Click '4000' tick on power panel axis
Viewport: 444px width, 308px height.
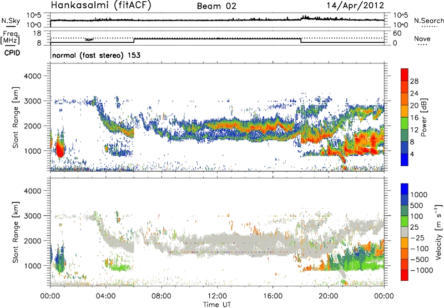33,76
